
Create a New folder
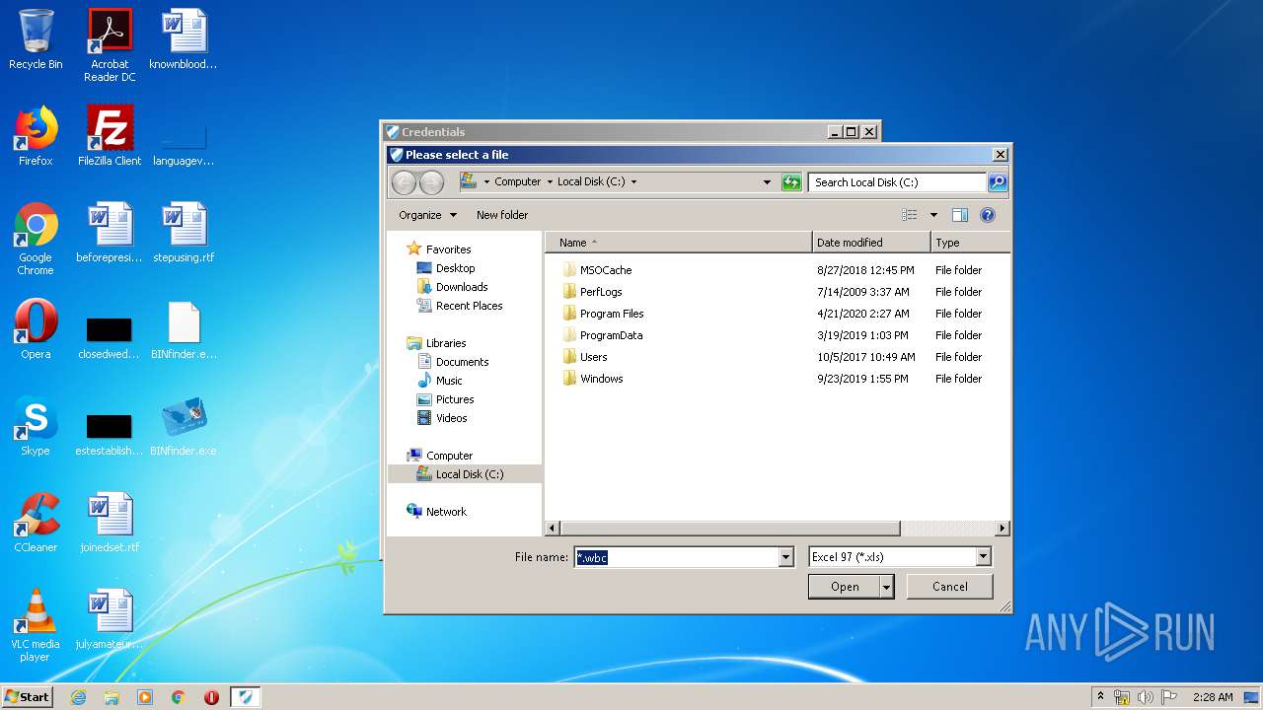[x=502, y=215]
